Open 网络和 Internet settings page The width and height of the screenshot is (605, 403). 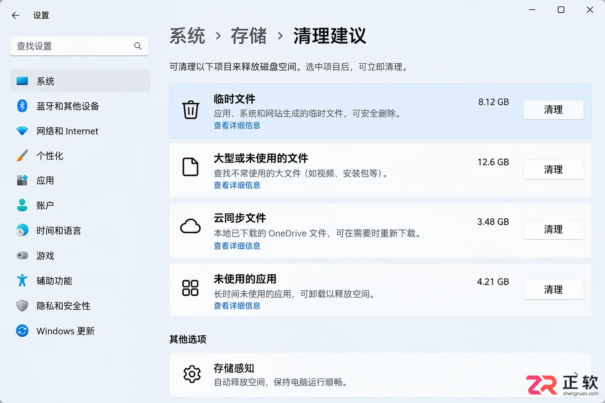[x=80, y=131]
